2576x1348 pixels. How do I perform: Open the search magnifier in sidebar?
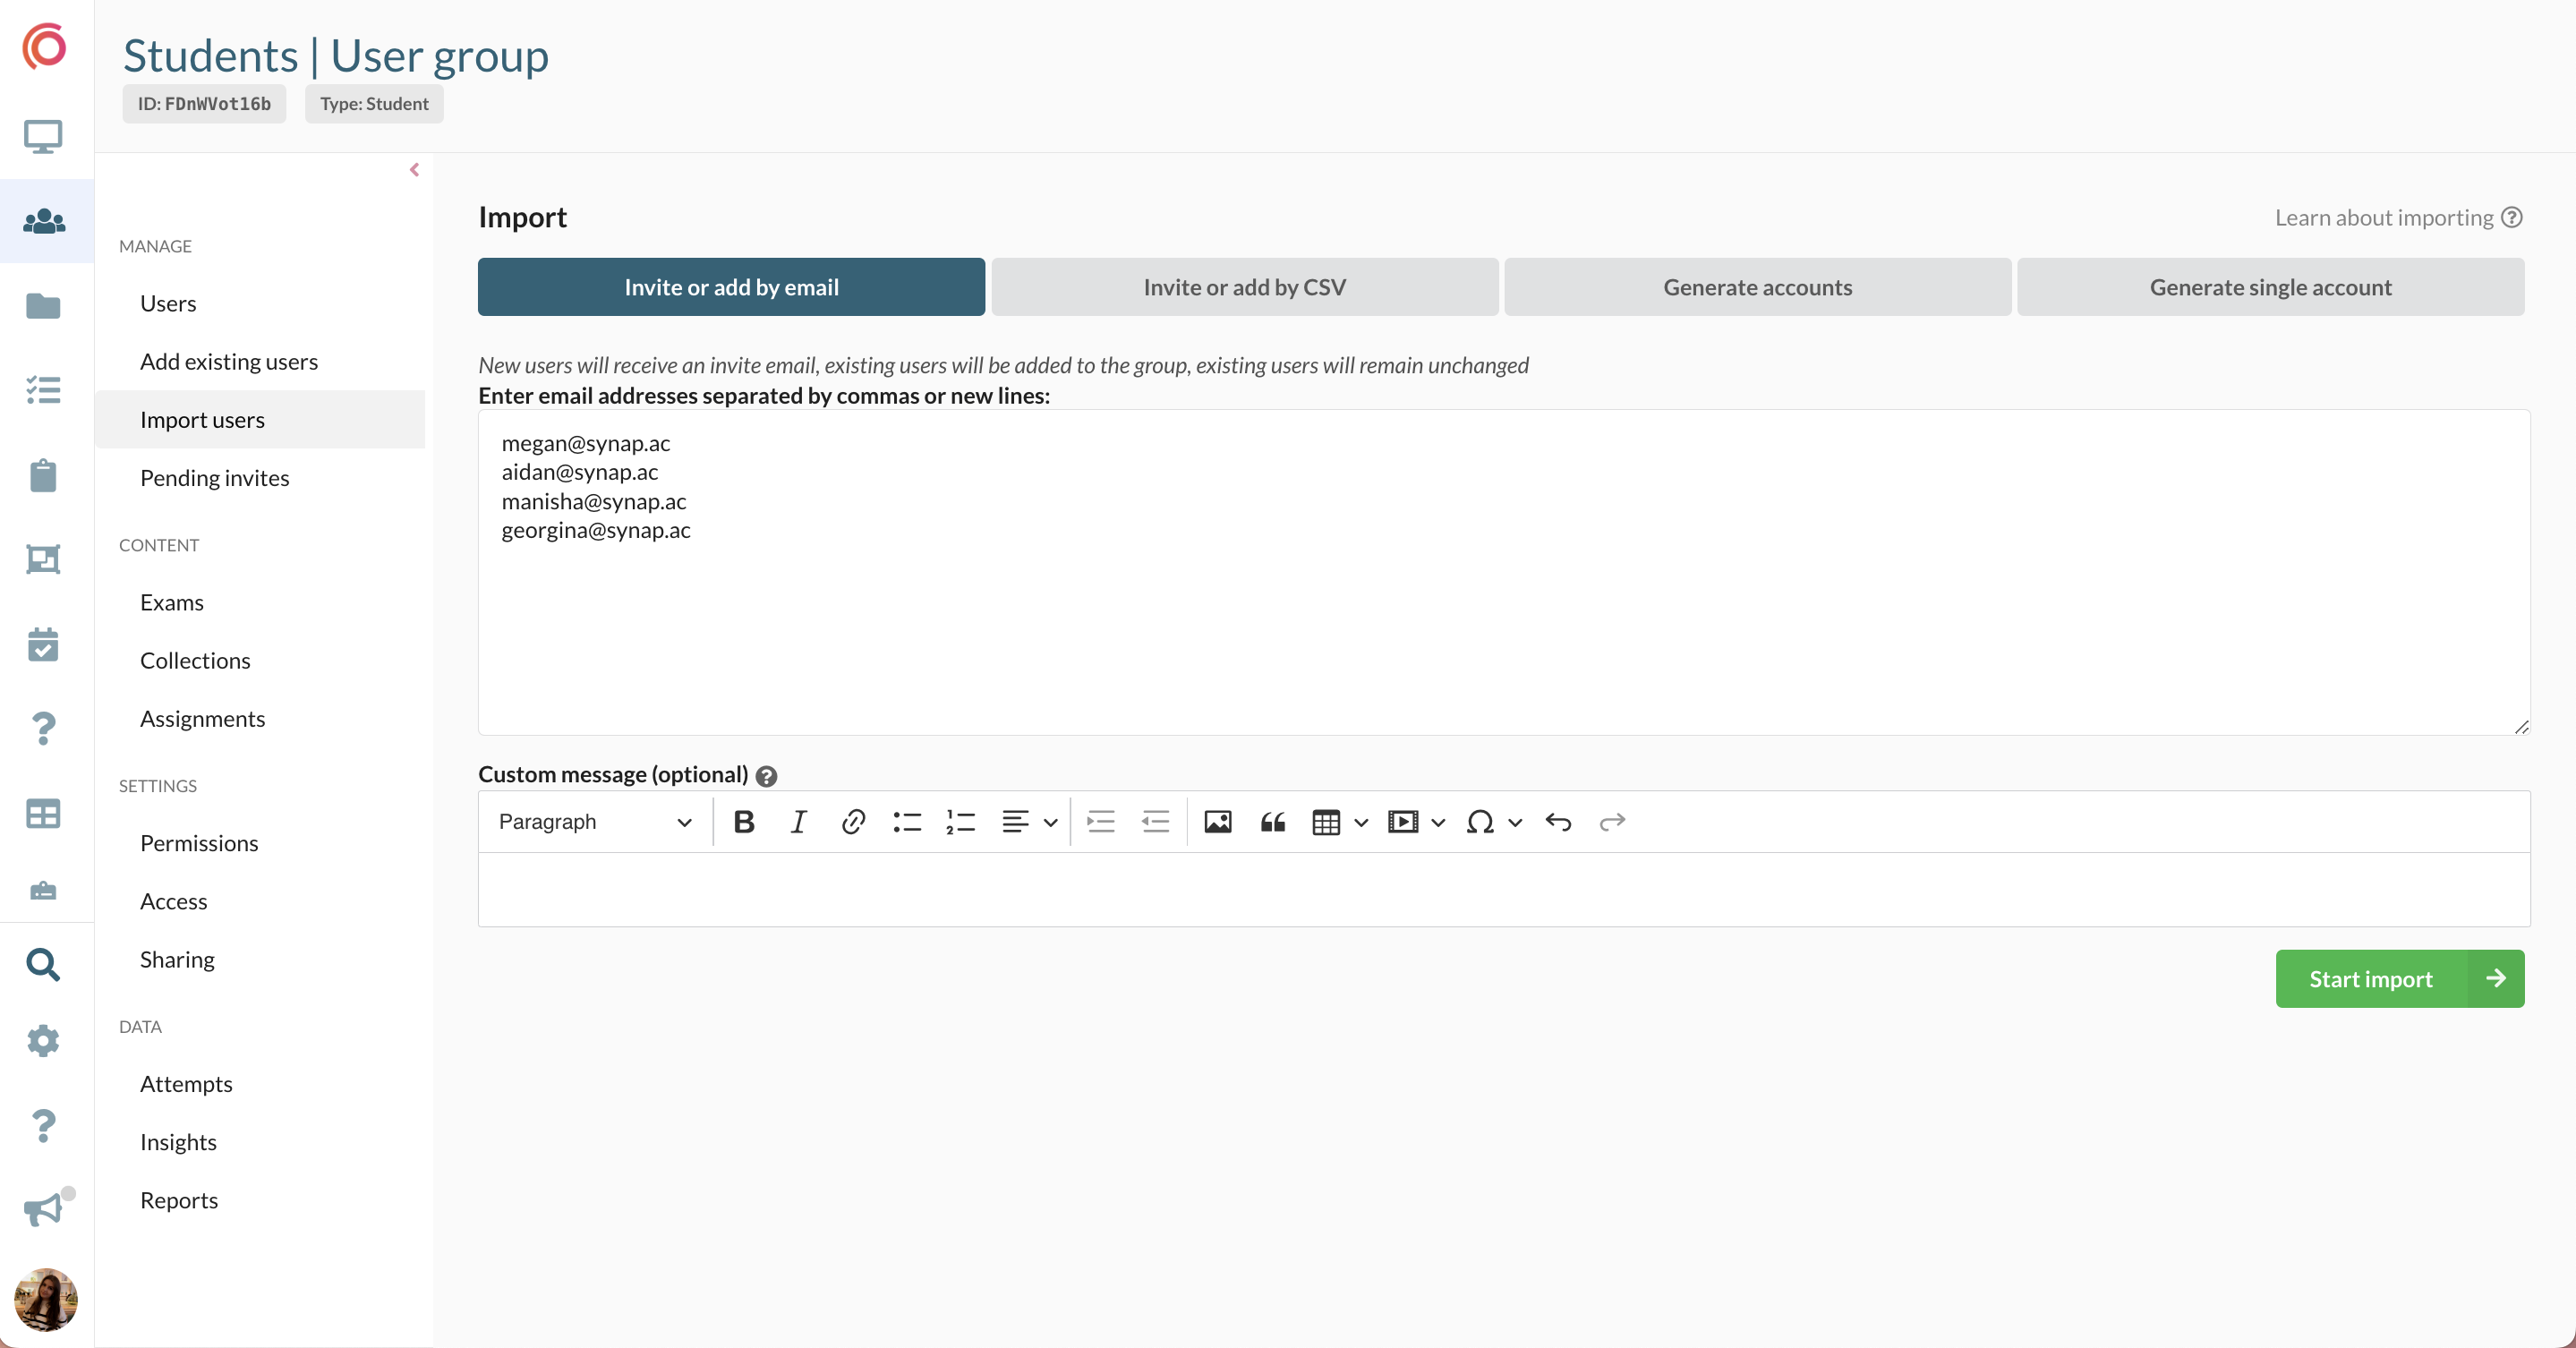(44, 964)
